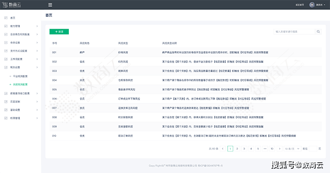Select 平台规则配置 submenu item
The image size is (330, 173).
pos(20,76)
